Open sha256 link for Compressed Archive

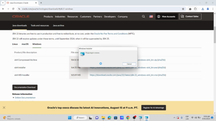click(x=161, y=60)
